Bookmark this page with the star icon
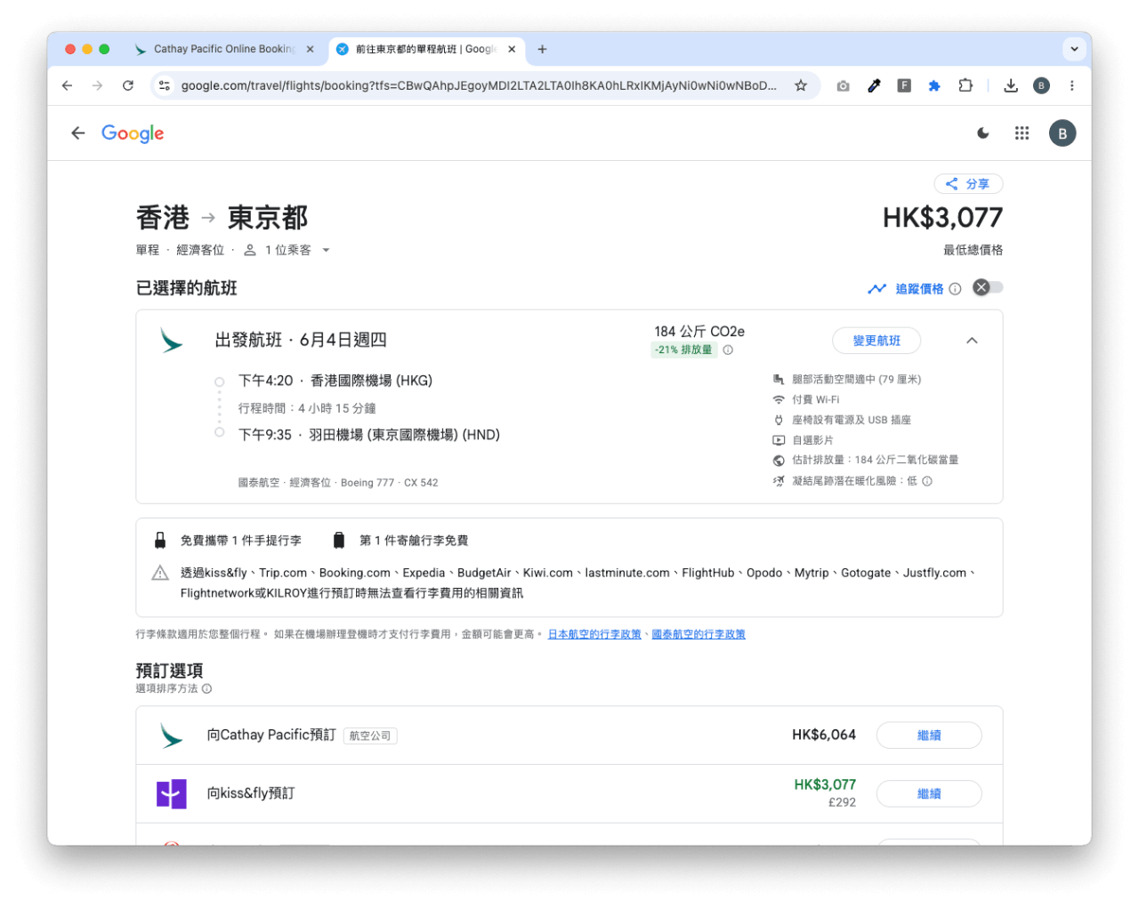The width and height of the screenshot is (1139, 908). [801, 85]
